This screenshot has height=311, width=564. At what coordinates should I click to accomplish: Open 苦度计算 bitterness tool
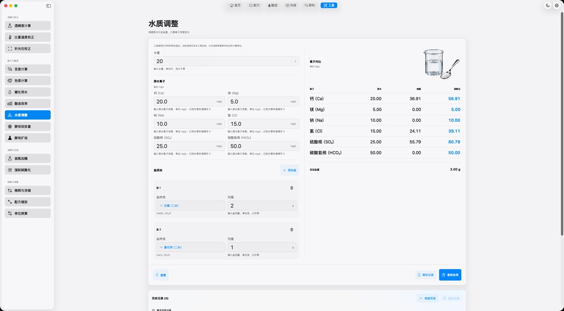pyautogui.click(x=28, y=69)
